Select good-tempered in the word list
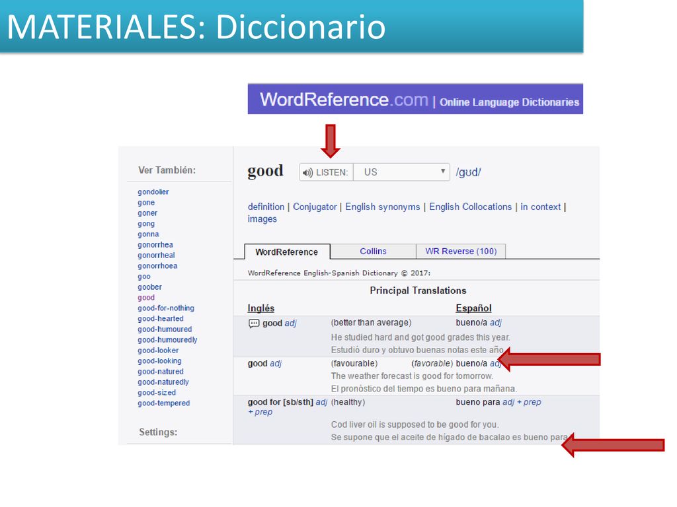The width and height of the screenshot is (677, 507). tap(164, 403)
